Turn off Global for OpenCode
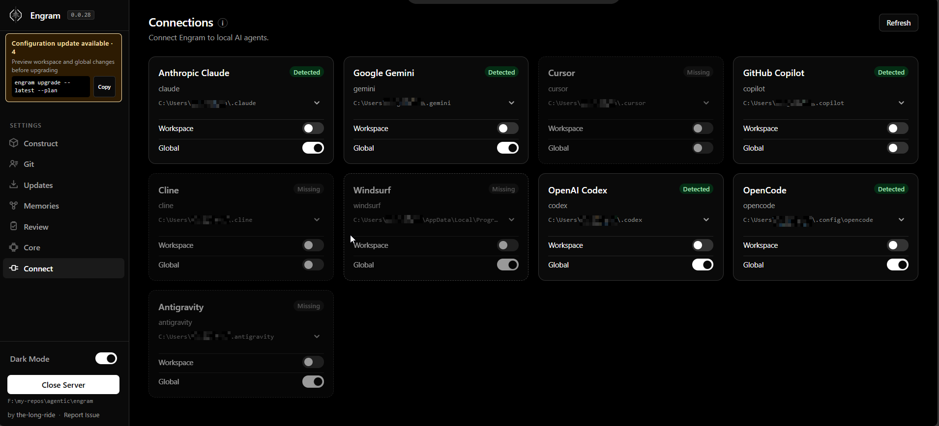Screen dimensions: 939x426 tap(898, 265)
